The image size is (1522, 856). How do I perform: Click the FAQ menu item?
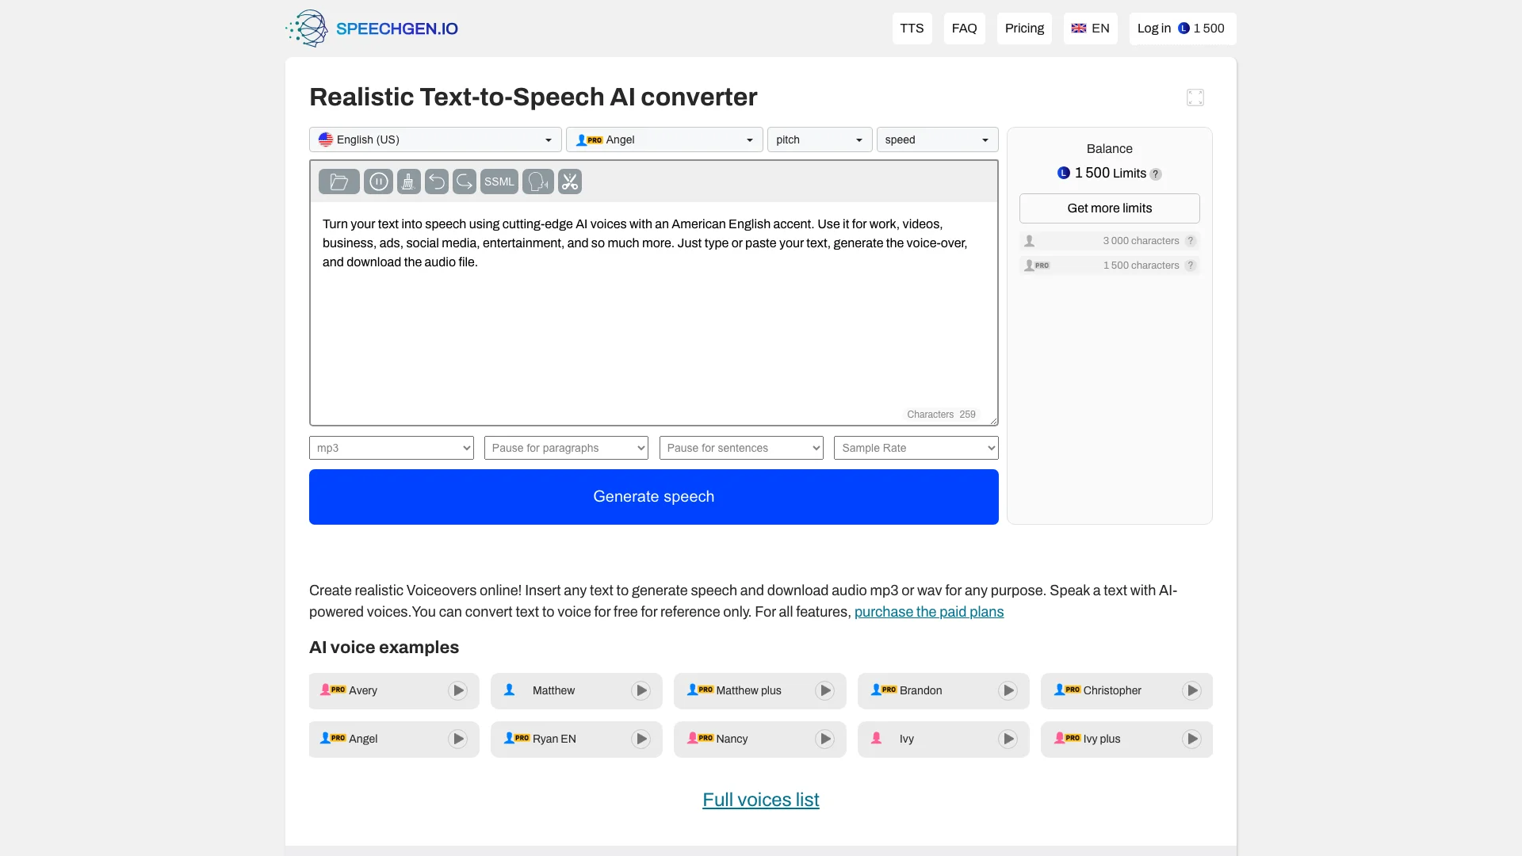click(x=964, y=29)
